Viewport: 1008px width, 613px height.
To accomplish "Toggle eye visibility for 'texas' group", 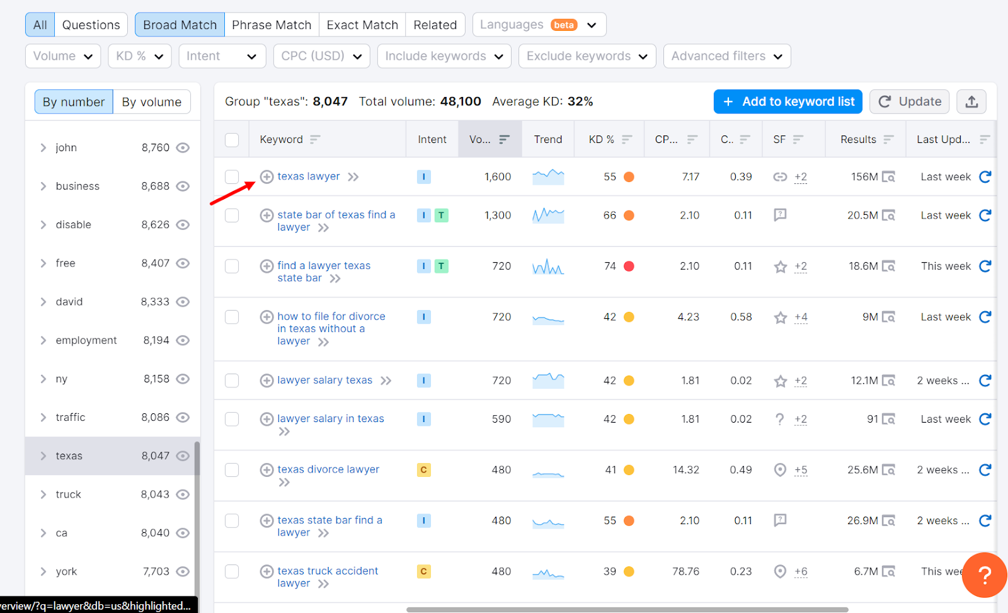I will pyautogui.click(x=183, y=456).
